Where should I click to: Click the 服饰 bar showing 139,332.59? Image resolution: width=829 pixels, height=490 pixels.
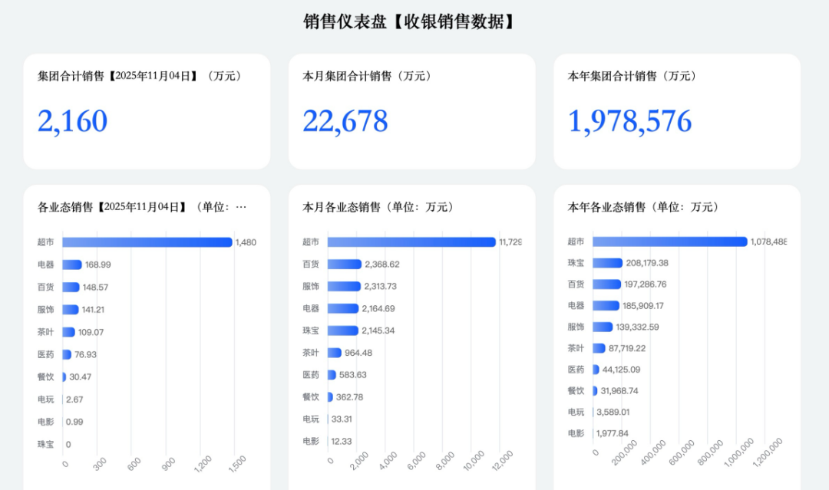coord(603,327)
